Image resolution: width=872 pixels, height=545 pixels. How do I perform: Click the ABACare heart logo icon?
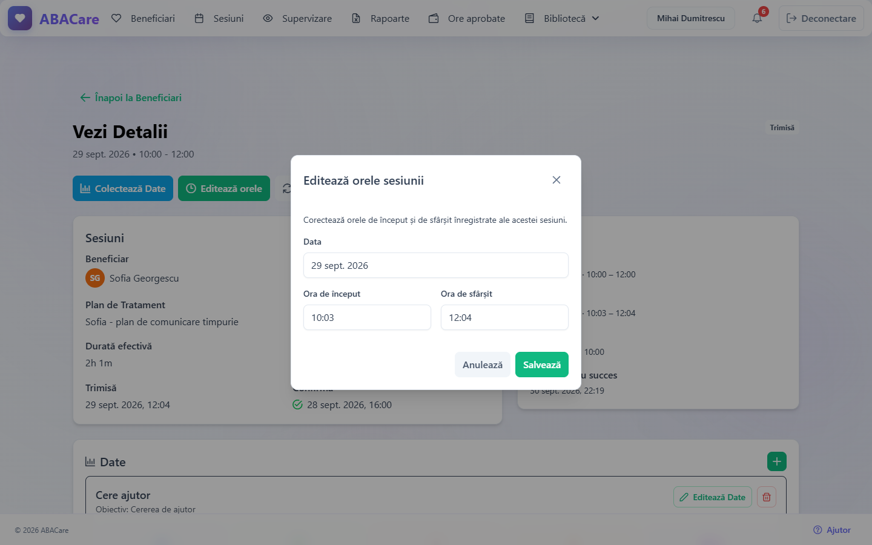click(x=20, y=18)
